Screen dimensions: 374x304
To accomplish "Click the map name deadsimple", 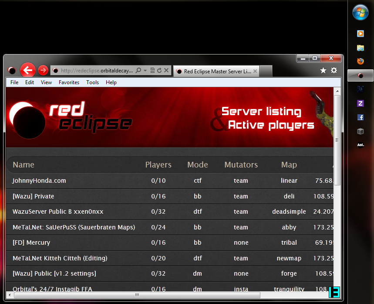I will pyautogui.click(x=289, y=212).
